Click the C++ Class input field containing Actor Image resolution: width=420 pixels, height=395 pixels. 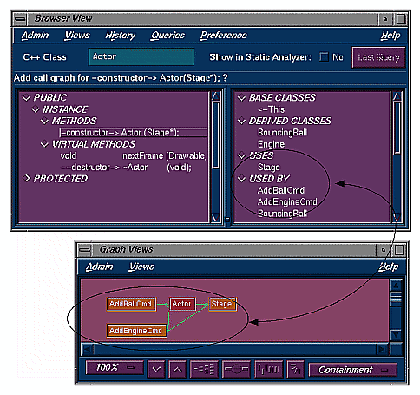coord(141,56)
